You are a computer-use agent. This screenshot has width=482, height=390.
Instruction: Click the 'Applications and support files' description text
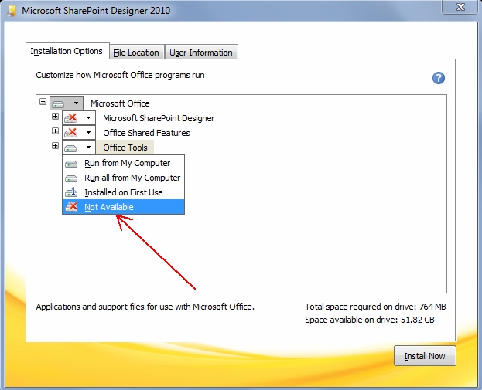click(145, 307)
